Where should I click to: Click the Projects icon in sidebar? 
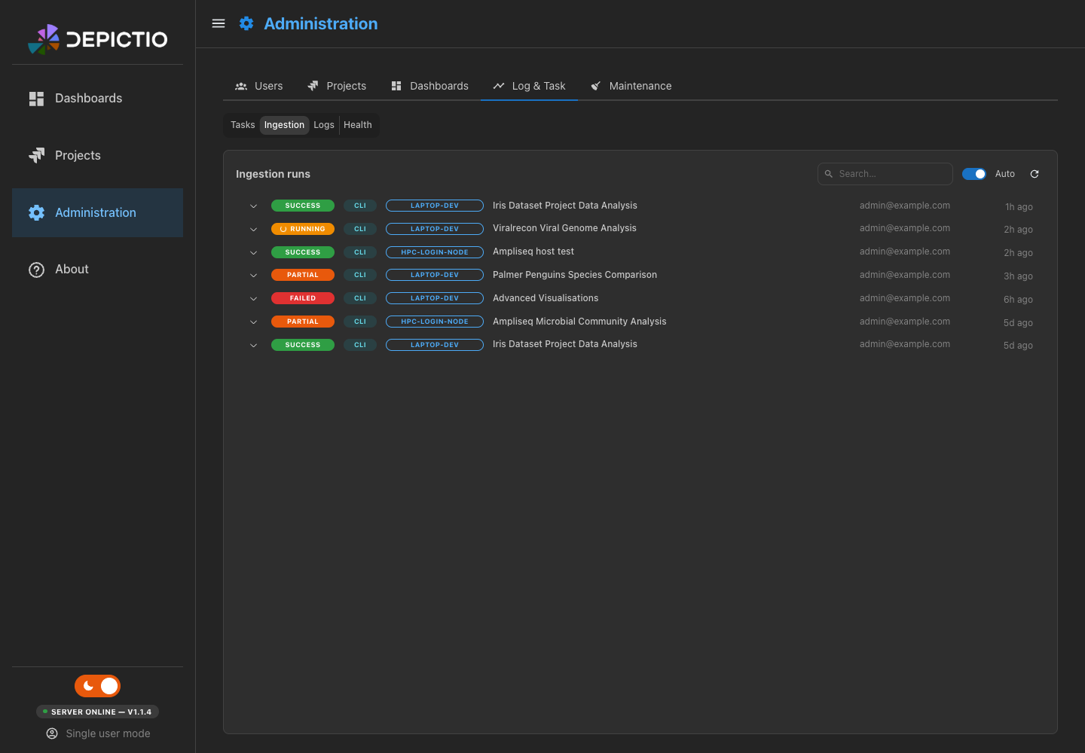[x=36, y=155]
